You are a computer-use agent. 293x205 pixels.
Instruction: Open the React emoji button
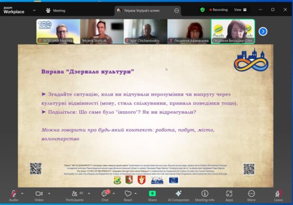point(128,196)
